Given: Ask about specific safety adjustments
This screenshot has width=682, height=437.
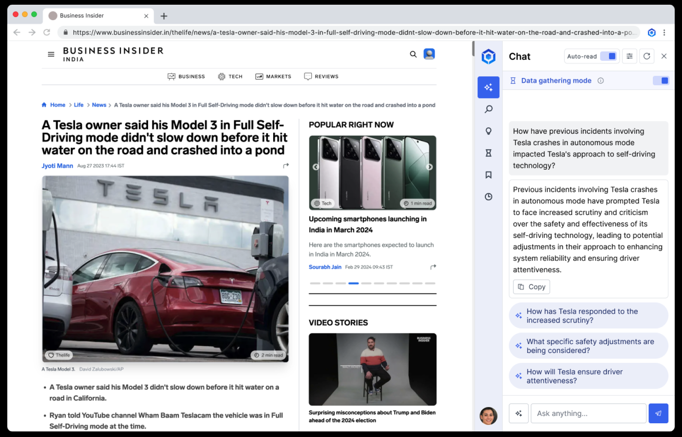Looking at the screenshot, I should [x=588, y=346].
